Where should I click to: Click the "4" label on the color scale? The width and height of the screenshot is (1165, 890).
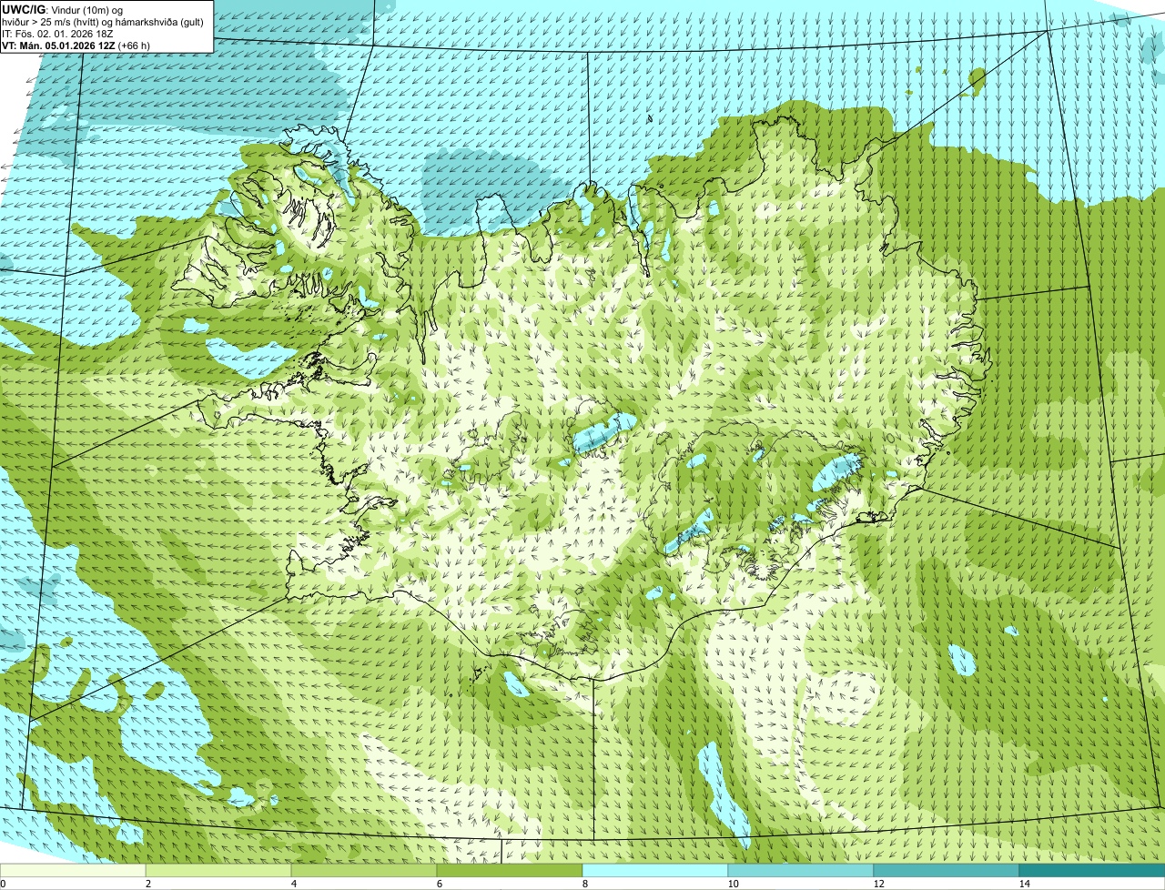pyautogui.click(x=294, y=884)
